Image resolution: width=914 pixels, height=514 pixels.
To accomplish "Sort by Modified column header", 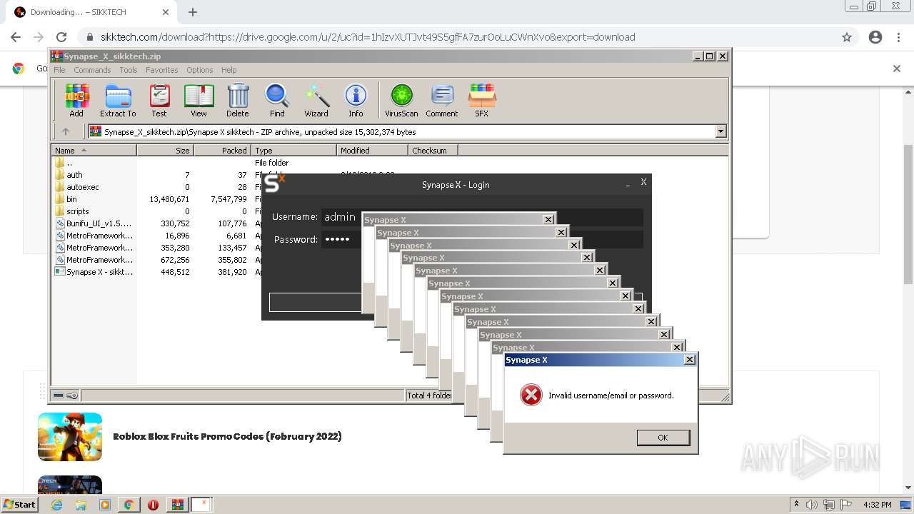I will pos(372,151).
